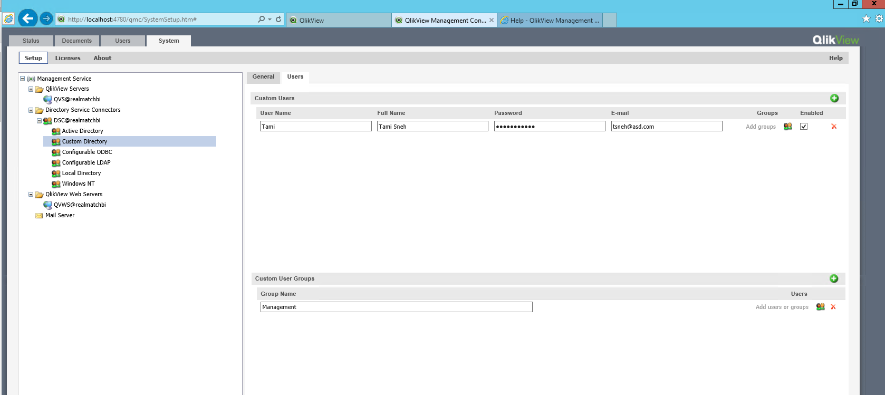Image resolution: width=885 pixels, height=395 pixels.
Task: Open group picker icon for user Tami
Action: coord(787,127)
